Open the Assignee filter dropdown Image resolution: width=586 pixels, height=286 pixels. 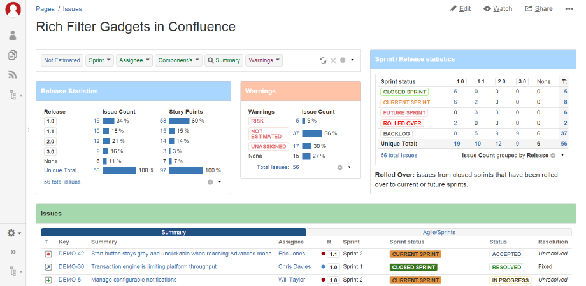click(x=135, y=60)
